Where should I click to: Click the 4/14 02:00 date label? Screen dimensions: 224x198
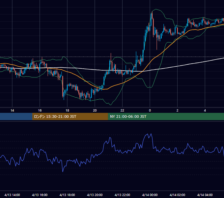177,195
